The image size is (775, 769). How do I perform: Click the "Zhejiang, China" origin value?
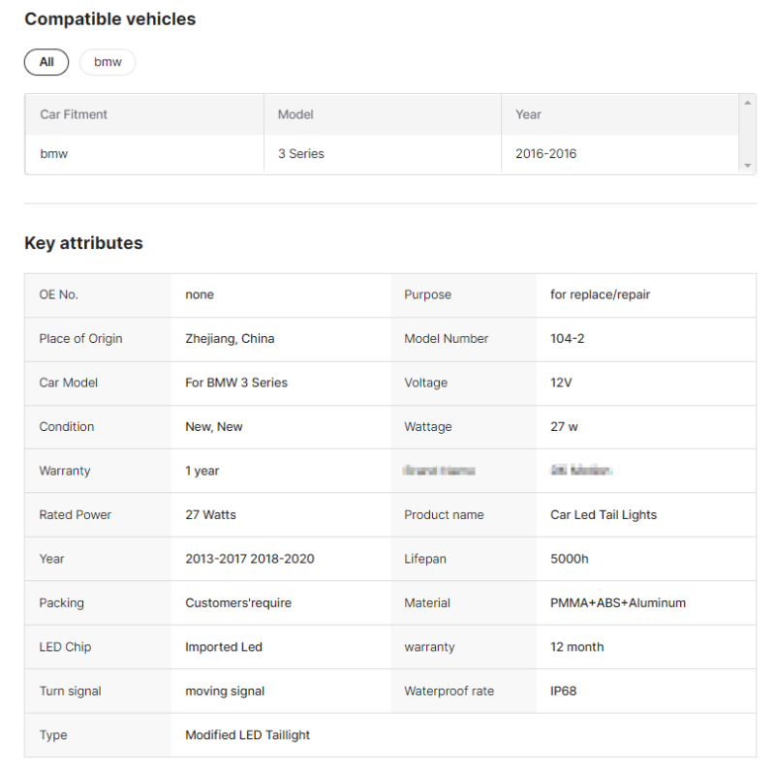tap(230, 339)
